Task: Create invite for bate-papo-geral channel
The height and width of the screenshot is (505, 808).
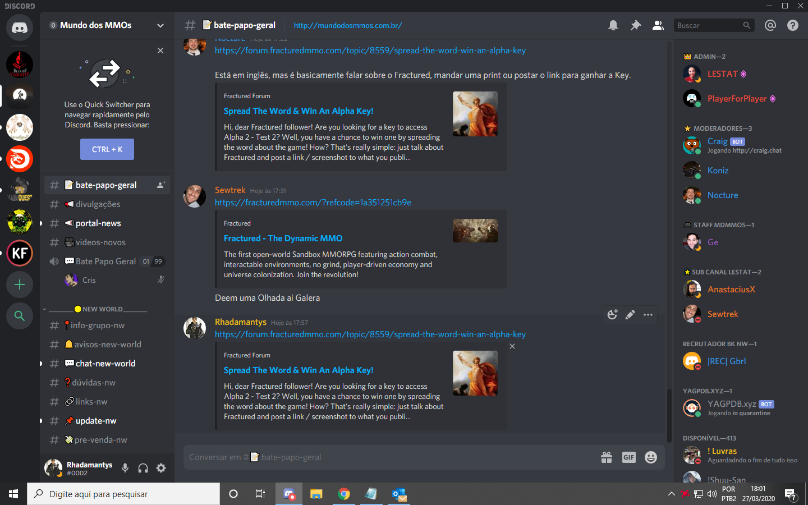Action: [161, 185]
